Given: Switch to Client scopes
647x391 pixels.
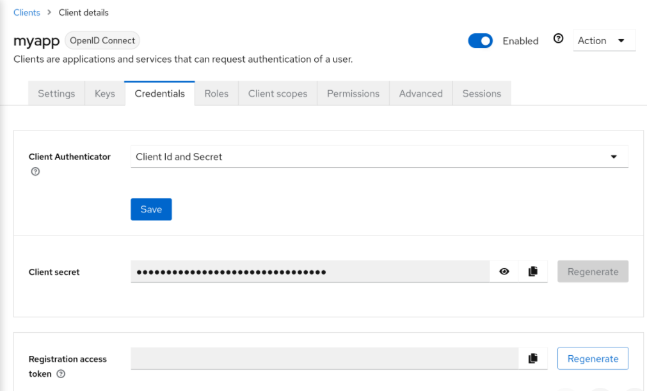Looking at the screenshot, I should tap(277, 93).
